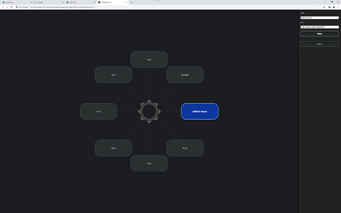Go back in browser history

(3, 7)
